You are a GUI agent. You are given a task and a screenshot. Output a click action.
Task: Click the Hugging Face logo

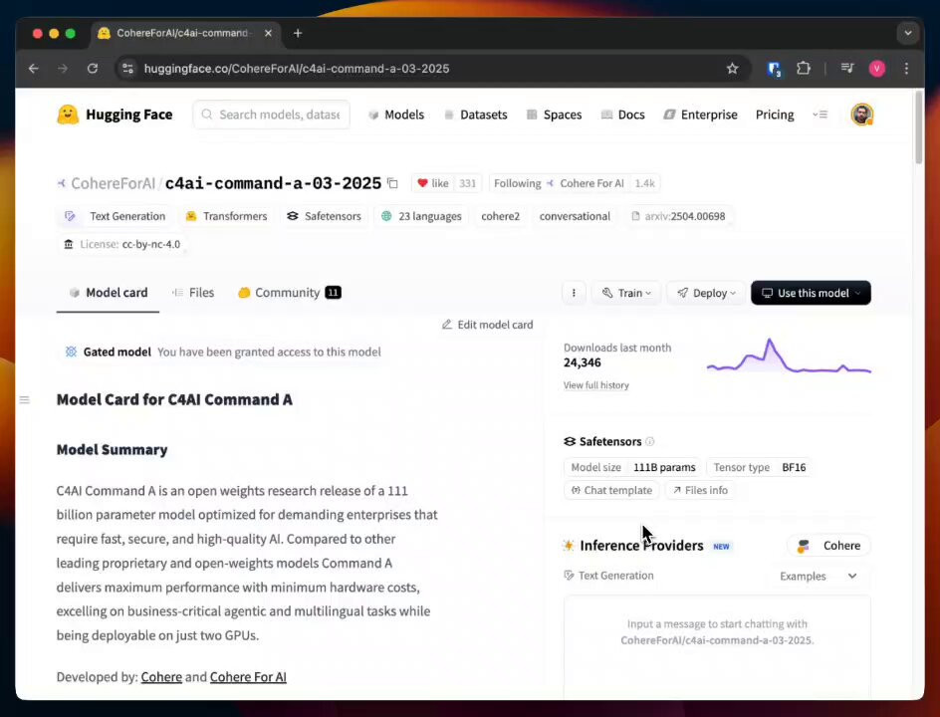[115, 115]
